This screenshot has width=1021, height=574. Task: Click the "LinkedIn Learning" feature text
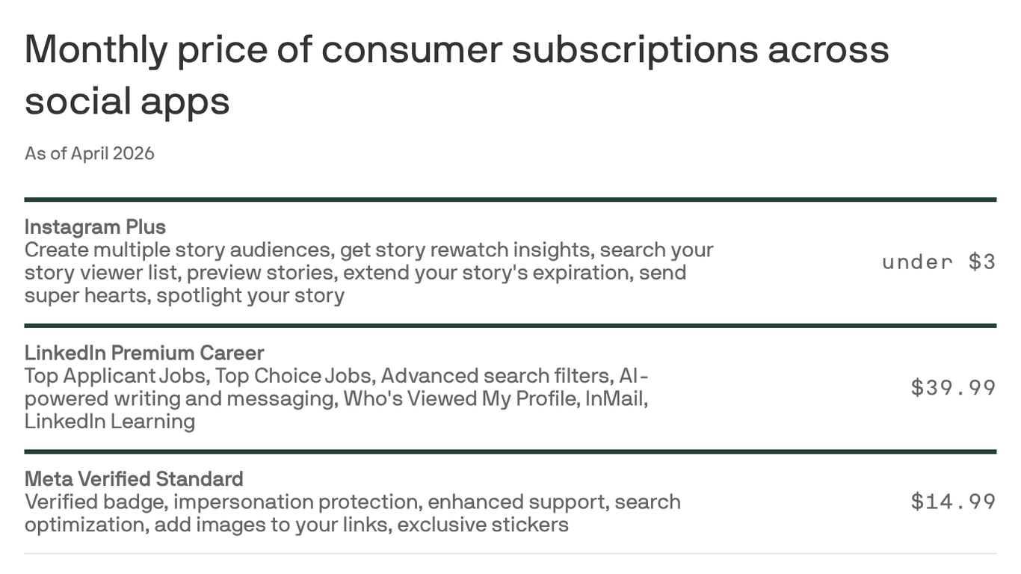tap(109, 422)
